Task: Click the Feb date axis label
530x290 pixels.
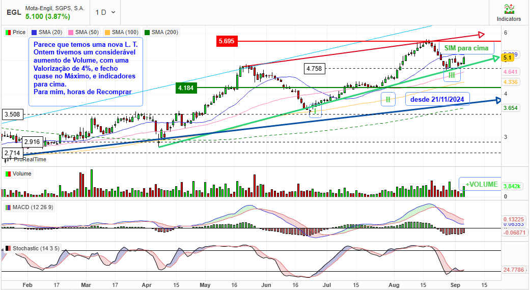Action: (27, 285)
